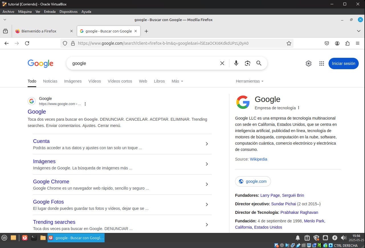Bookmark this page with the star
This screenshot has height=248, width=365.
289,43
